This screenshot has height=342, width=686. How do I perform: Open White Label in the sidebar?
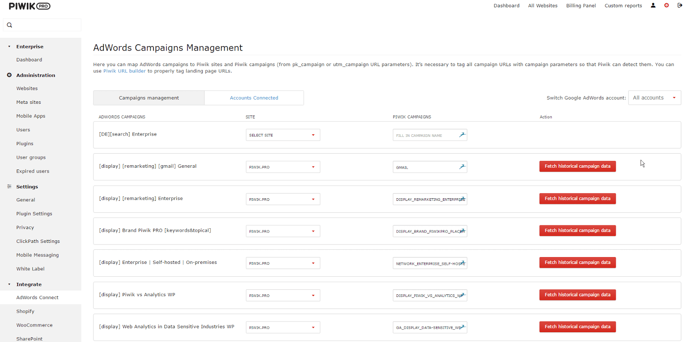(30, 269)
